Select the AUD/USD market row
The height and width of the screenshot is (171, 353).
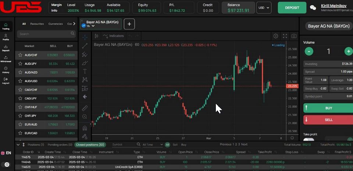click(x=46, y=81)
